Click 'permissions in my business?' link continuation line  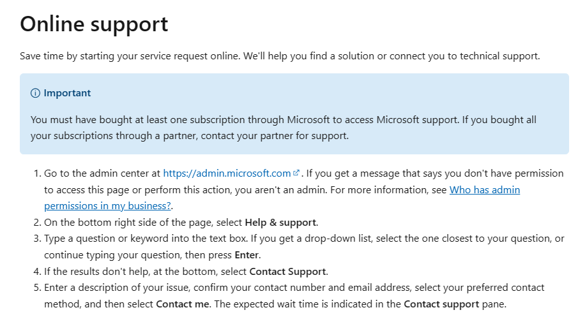107,206
